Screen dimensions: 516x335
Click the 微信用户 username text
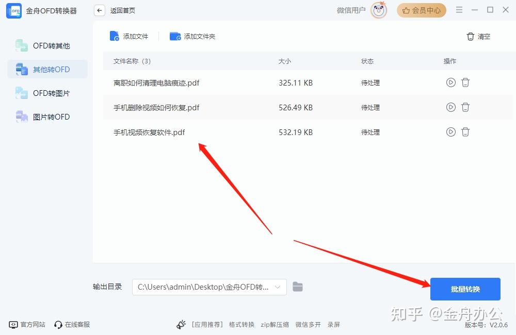tap(351, 10)
